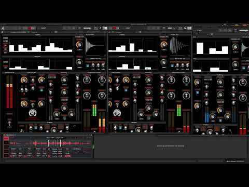Click knob beside right plugin's upper sequencer

pos(236,47)
